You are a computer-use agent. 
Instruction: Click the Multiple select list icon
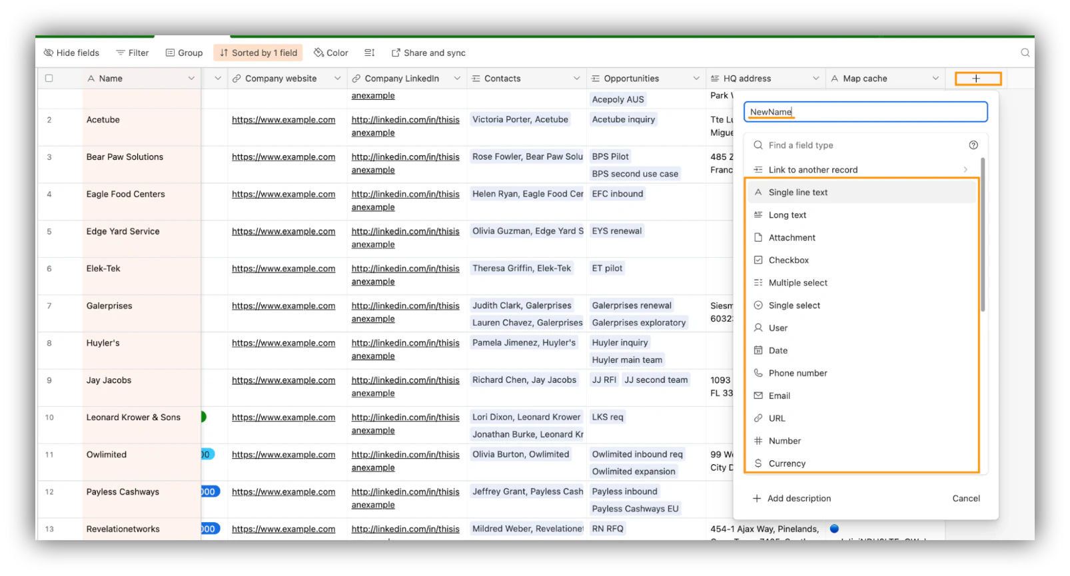tap(758, 283)
